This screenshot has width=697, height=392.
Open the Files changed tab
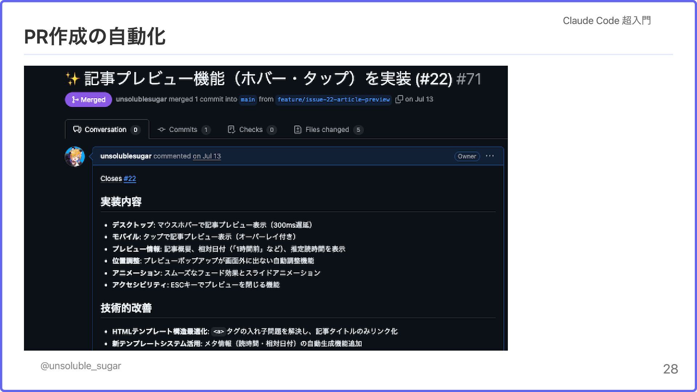[x=327, y=130]
